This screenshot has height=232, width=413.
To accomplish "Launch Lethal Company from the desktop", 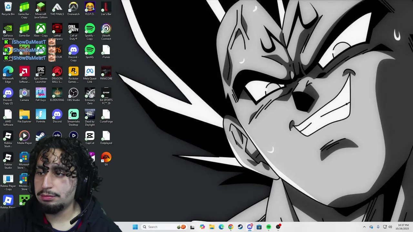I will [57, 32].
